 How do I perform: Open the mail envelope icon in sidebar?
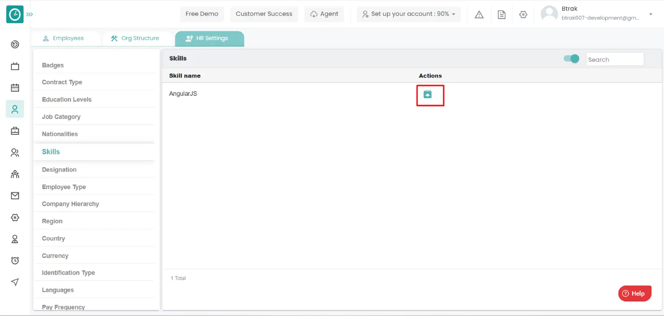coord(15,196)
